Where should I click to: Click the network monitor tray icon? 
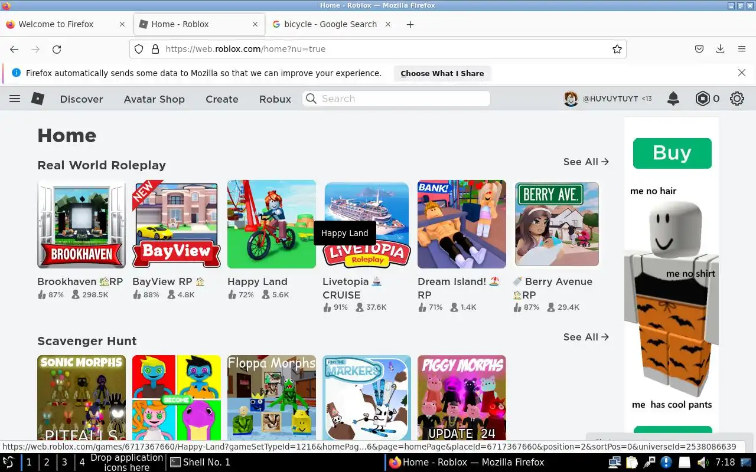click(x=614, y=463)
